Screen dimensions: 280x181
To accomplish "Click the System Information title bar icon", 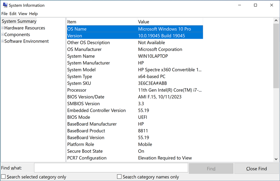I will point(5,5).
